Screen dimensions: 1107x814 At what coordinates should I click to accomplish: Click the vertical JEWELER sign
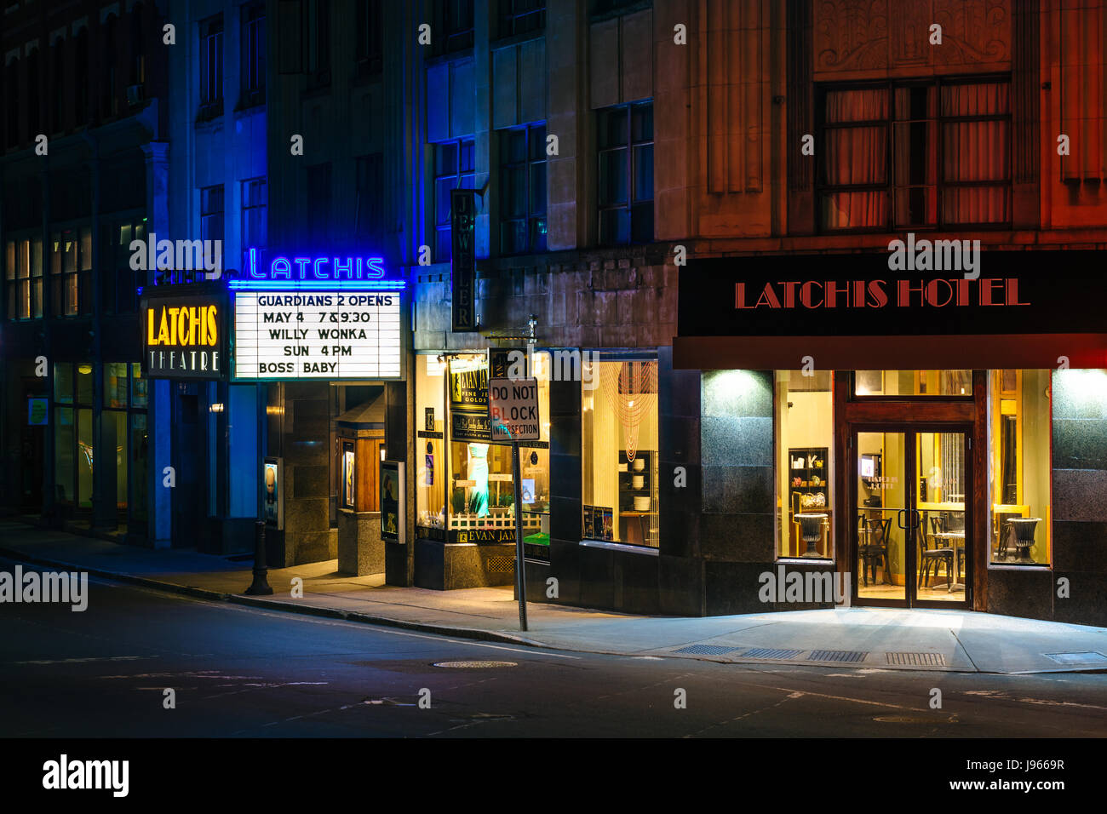(463, 260)
